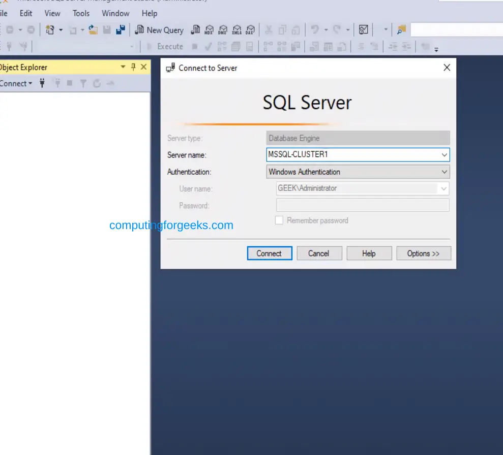Screen dimensions: 503x455
Task: Click the Connect button in dialog
Action: coord(270,253)
